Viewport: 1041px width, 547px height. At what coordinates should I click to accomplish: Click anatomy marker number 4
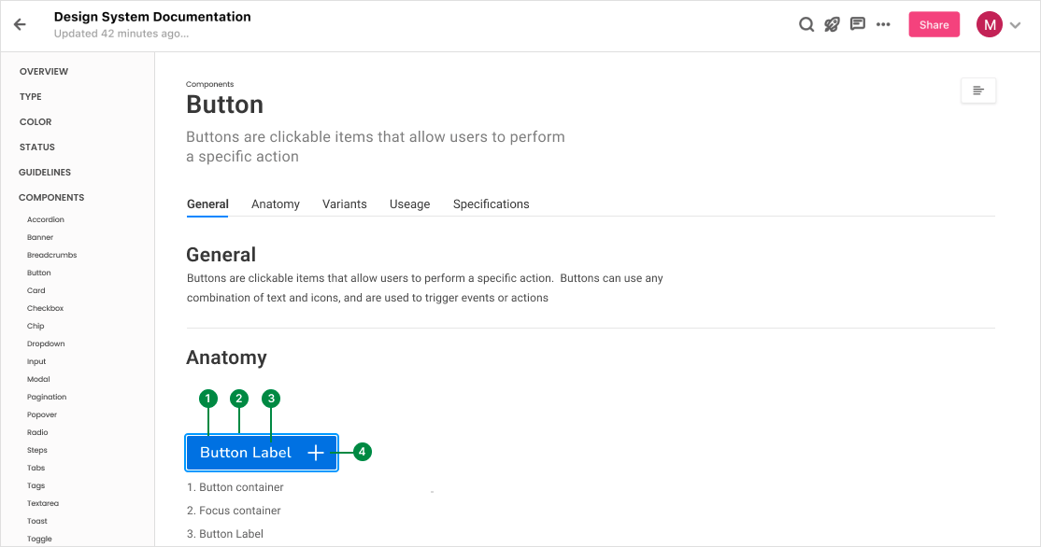[363, 453]
